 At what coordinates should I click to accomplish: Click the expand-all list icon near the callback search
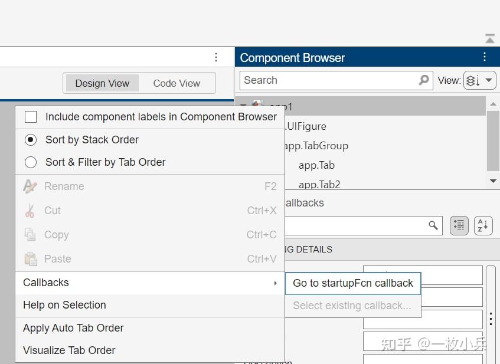tap(459, 225)
